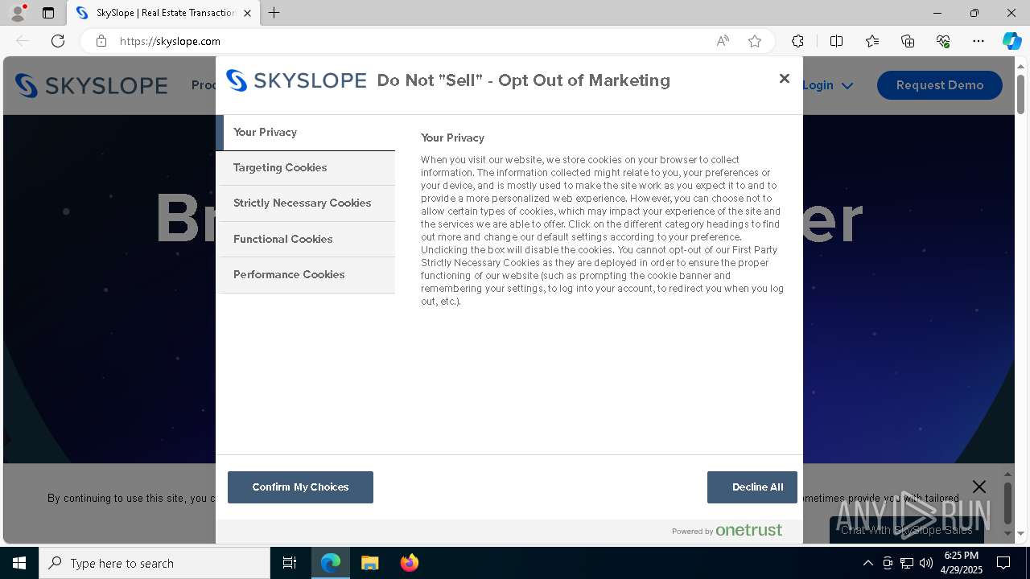Open Task View on the taskbar
Image resolution: width=1030 pixels, height=579 pixels.
(x=290, y=563)
